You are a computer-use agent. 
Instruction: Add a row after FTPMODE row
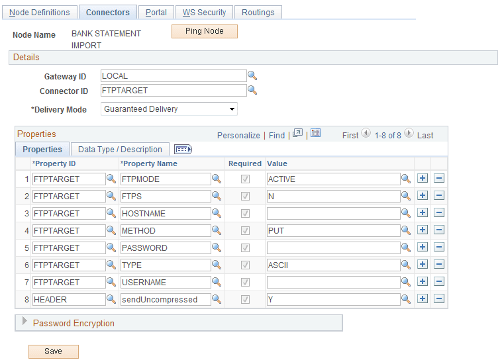point(423,178)
